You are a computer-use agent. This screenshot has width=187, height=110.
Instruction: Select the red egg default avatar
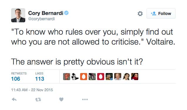click(x=101, y=77)
